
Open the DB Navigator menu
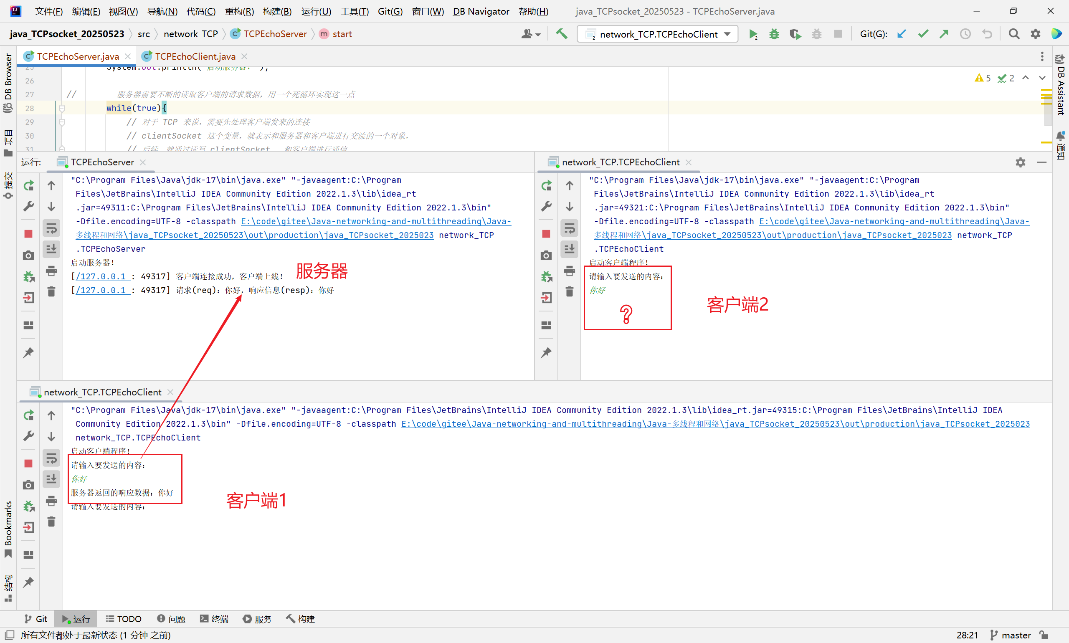point(481,11)
